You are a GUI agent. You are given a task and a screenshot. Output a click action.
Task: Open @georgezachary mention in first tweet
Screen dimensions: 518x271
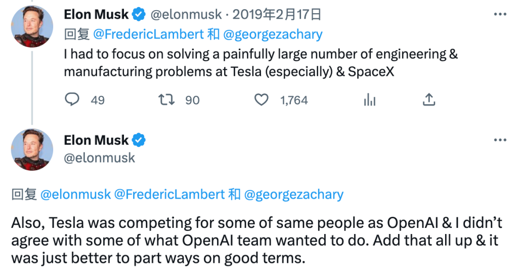click(273, 34)
